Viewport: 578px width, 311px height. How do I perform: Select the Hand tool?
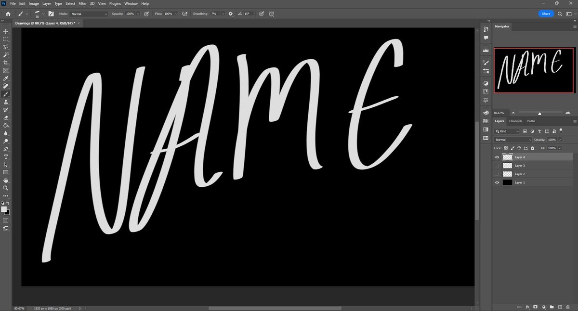point(6,180)
